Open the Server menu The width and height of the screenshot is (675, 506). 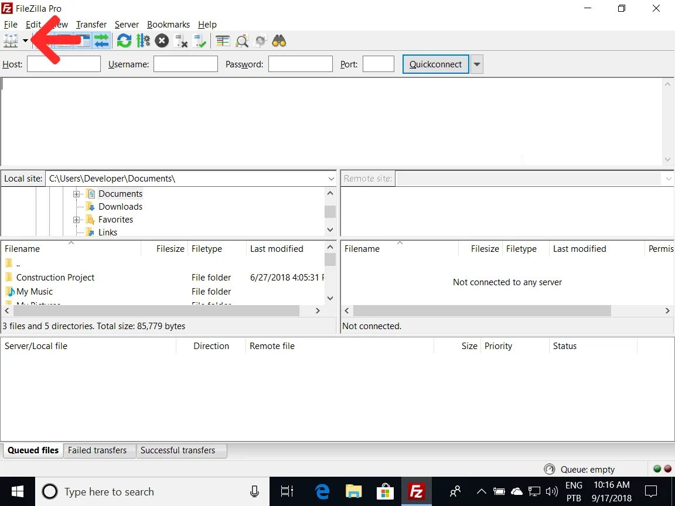coord(127,25)
